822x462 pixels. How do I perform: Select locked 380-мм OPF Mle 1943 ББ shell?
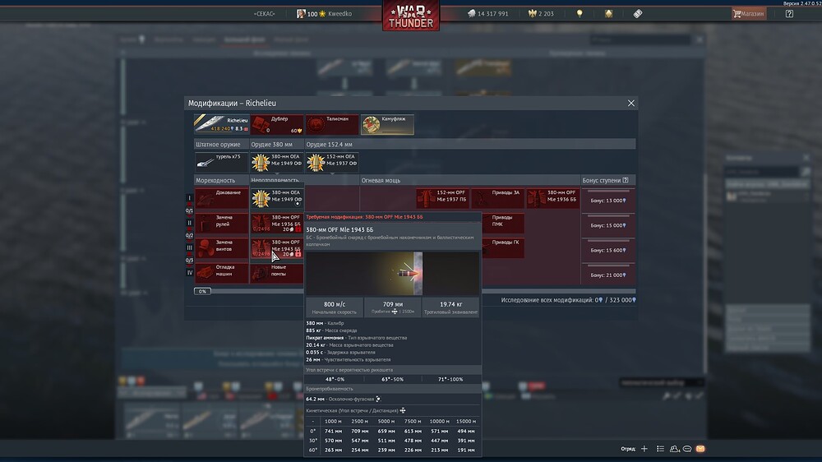tap(277, 248)
